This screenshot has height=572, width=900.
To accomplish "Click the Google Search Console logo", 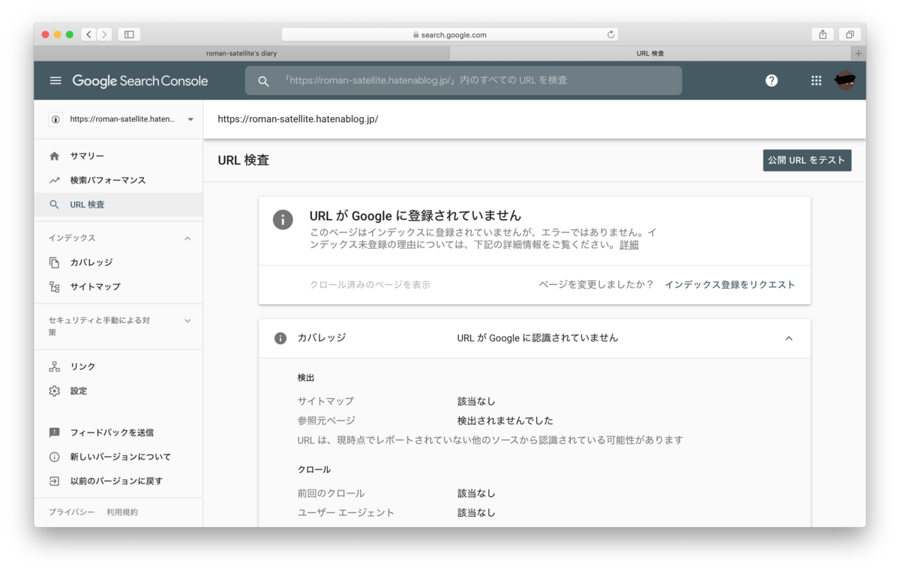I will pos(140,81).
